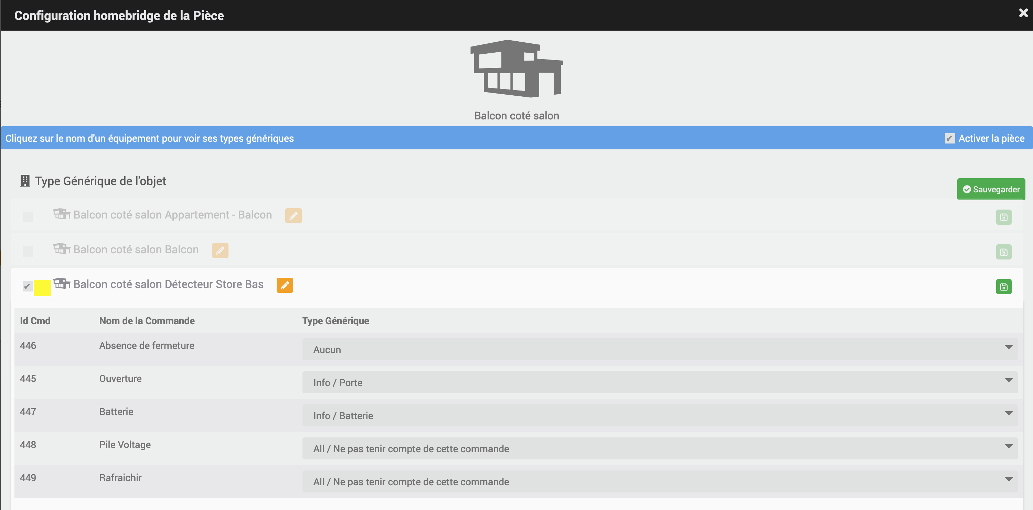Viewport: 1033px width, 510px height.
Task: Click the Type Générique column header
Action: (336, 321)
